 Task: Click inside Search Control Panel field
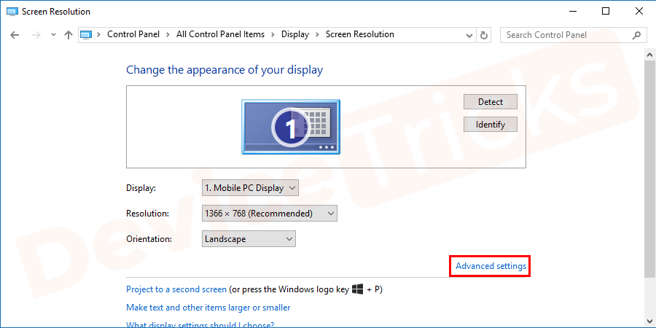(565, 35)
